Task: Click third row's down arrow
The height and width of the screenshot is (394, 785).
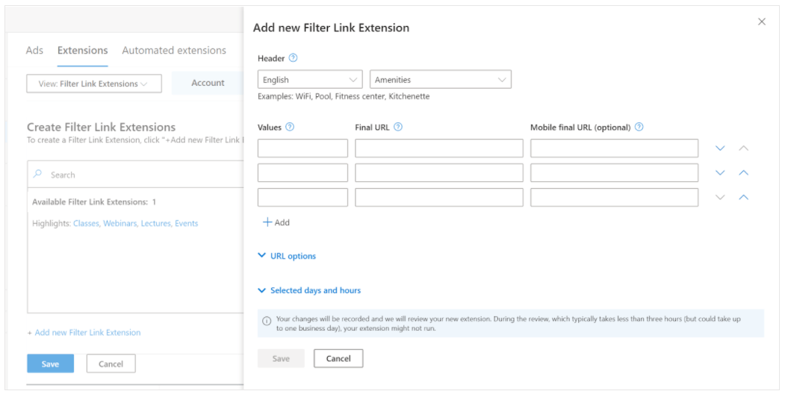Action: pos(721,197)
